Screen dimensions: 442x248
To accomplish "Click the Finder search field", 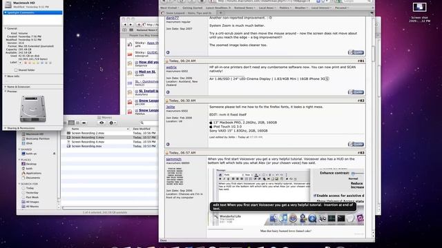I will click(x=149, y=123).
